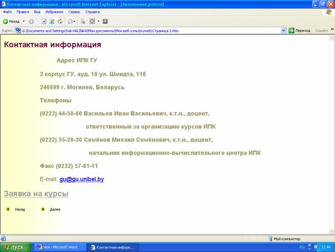Click the gu@gu.unibel.by email link
The image size is (335, 252).
pyautogui.click(x=81, y=180)
